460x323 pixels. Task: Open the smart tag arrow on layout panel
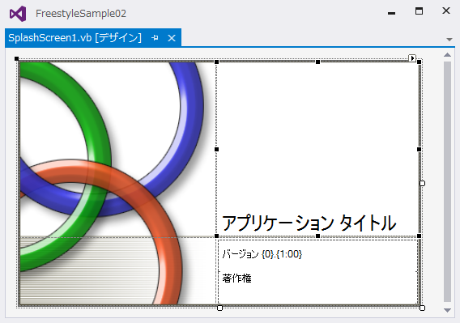tap(412, 57)
